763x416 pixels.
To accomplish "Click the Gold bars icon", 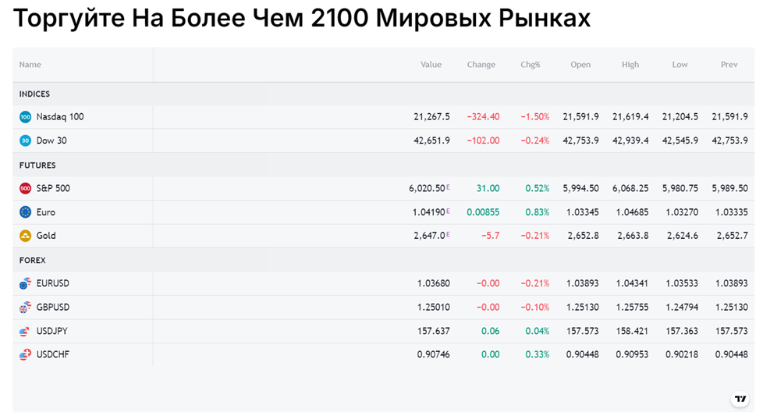I will point(25,236).
